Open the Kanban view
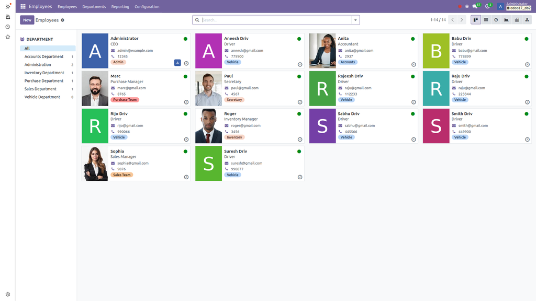Screen dimensions: 536x301 pyautogui.click(x=476, y=20)
